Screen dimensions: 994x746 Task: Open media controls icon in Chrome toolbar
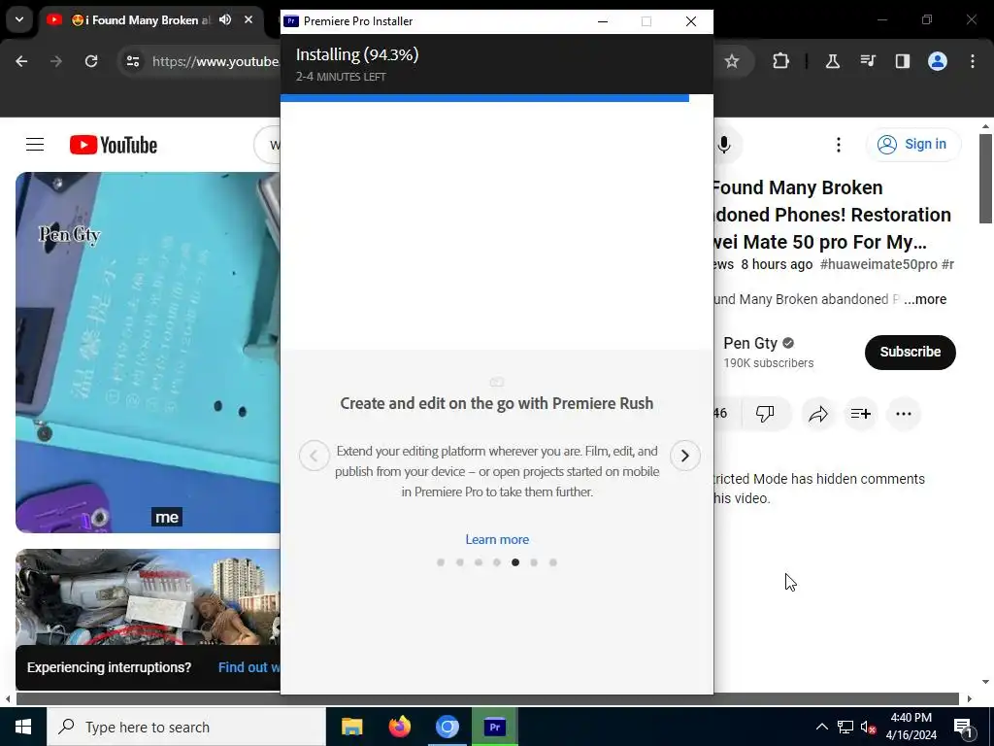868,61
